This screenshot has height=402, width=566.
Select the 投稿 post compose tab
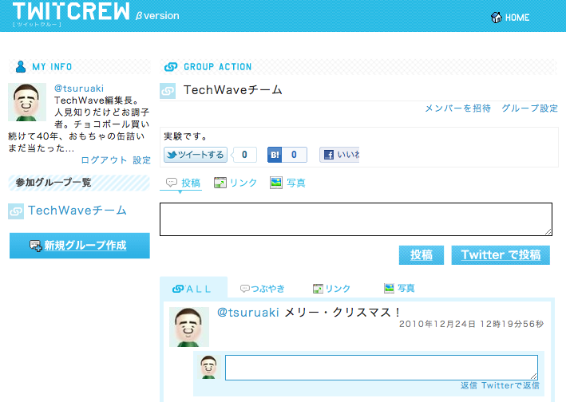183,183
